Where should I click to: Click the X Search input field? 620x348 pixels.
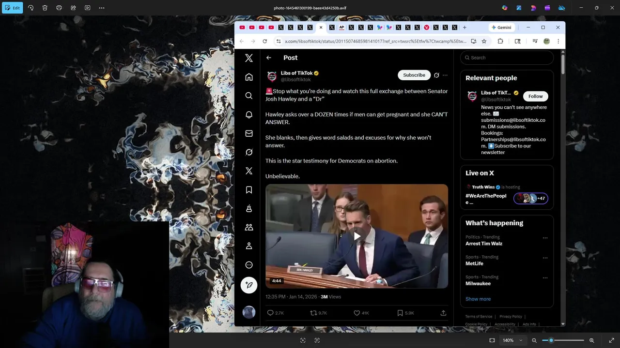click(507, 58)
